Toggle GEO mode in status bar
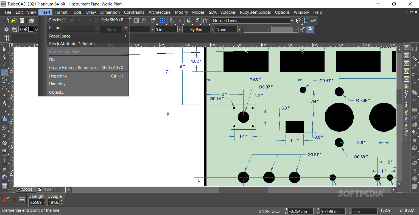This screenshot has height=215, width=419. point(275,211)
